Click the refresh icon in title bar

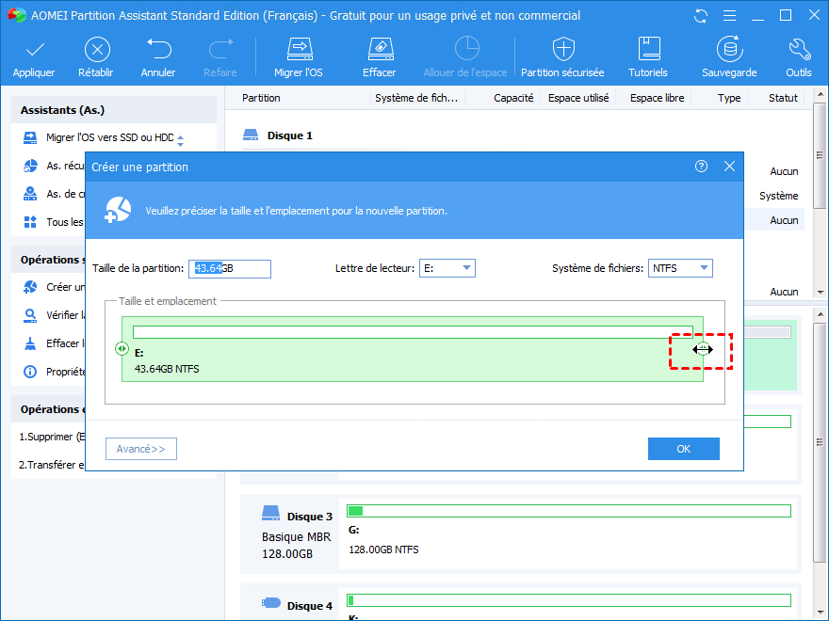point(701,16)
